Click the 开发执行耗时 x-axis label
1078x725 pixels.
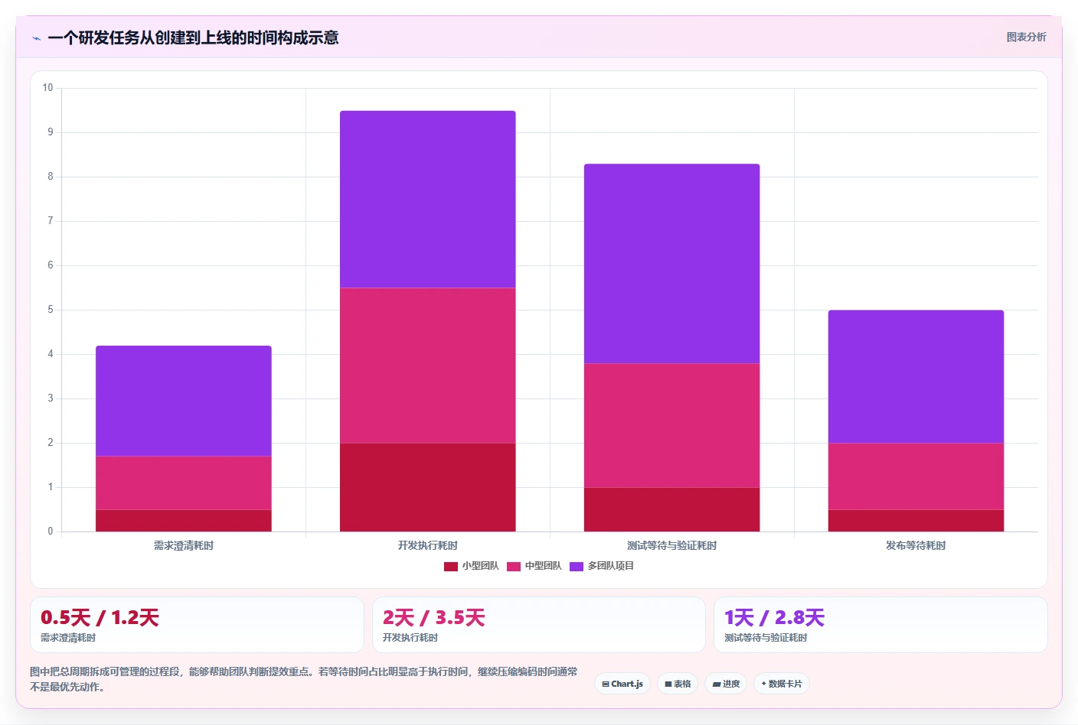(428, 545)
